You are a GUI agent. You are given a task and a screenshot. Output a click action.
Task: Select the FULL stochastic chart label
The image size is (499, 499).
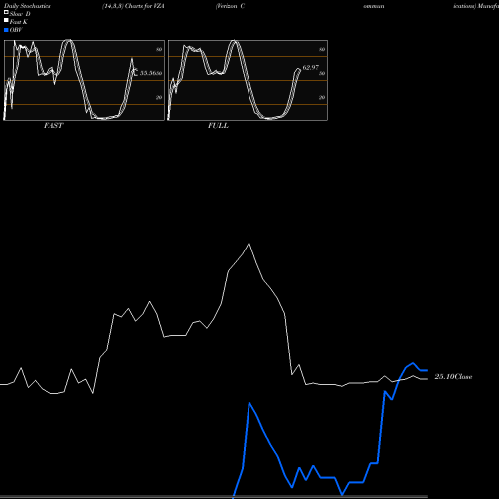(x=218, y=126)
